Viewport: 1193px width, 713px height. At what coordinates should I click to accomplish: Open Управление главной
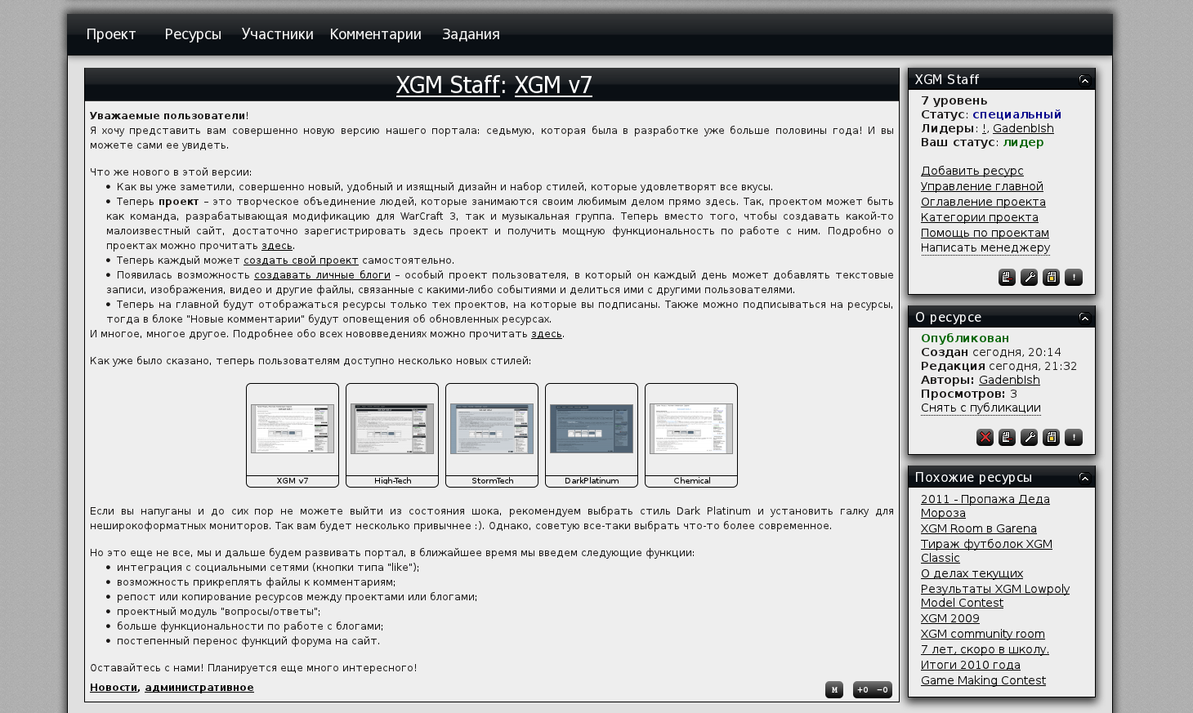click(x=982, y=186)
